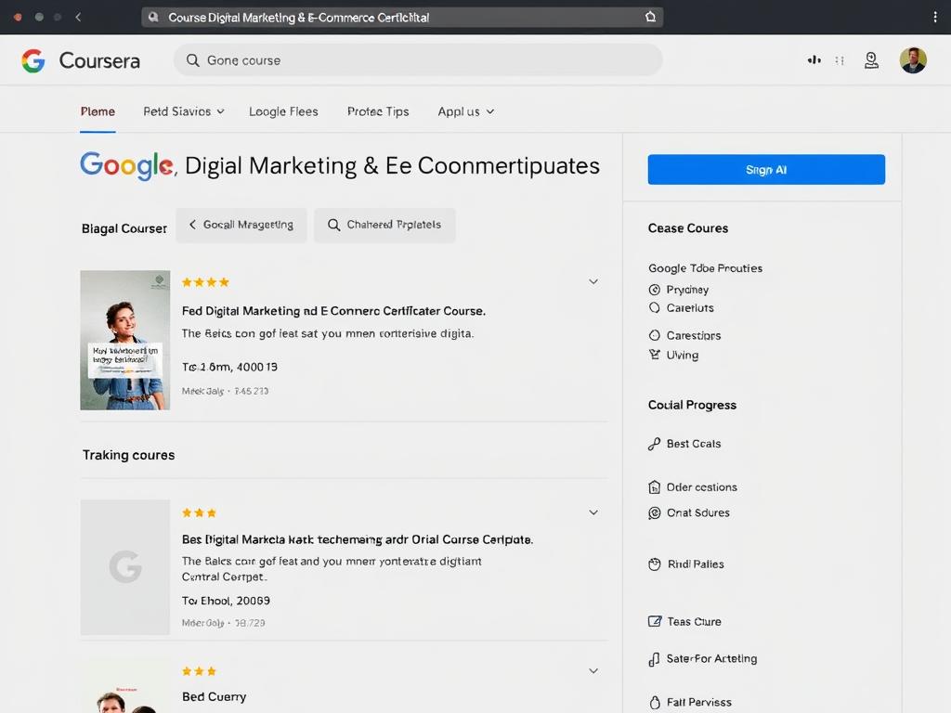Click the Best Ccals key icon
This screenshot has width=951, height=713.
654,444
